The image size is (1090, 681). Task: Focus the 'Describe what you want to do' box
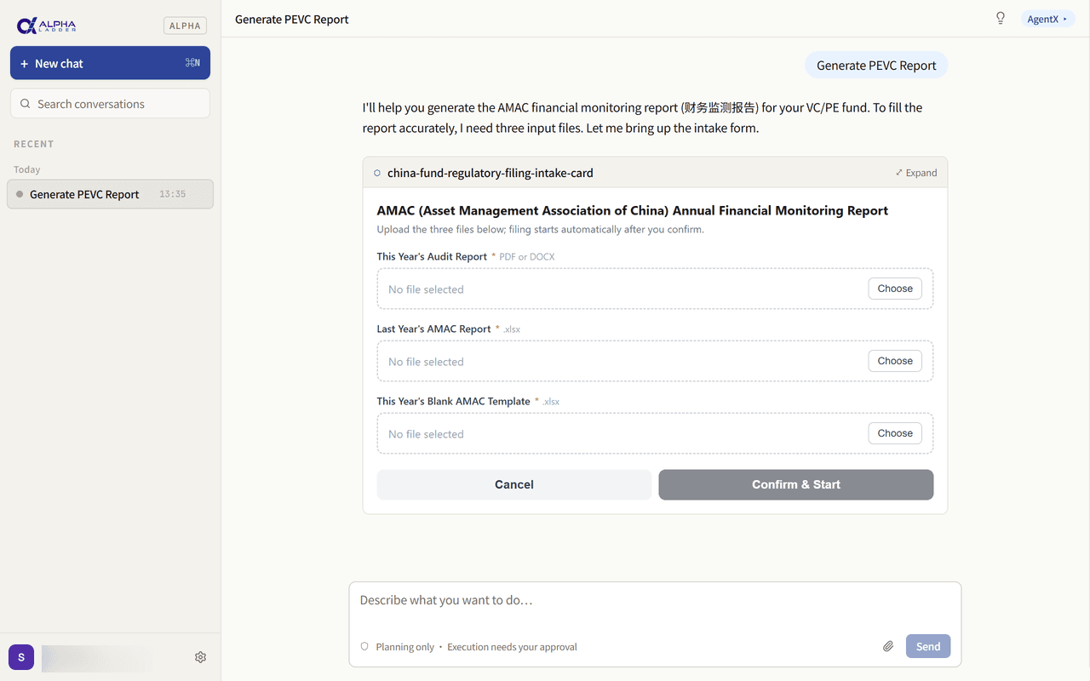coord(655,600)
